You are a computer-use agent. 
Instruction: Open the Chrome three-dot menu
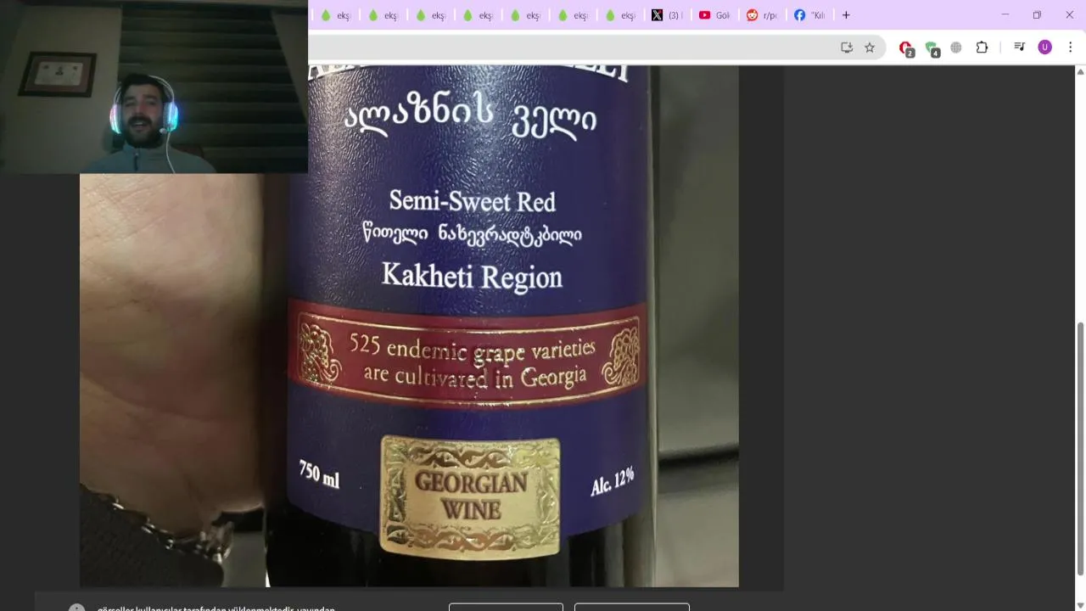click(1071, 48)
